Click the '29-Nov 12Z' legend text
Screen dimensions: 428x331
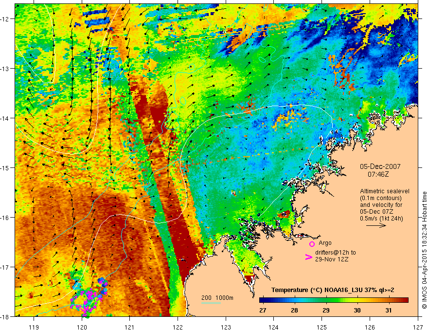coord(332,259)
